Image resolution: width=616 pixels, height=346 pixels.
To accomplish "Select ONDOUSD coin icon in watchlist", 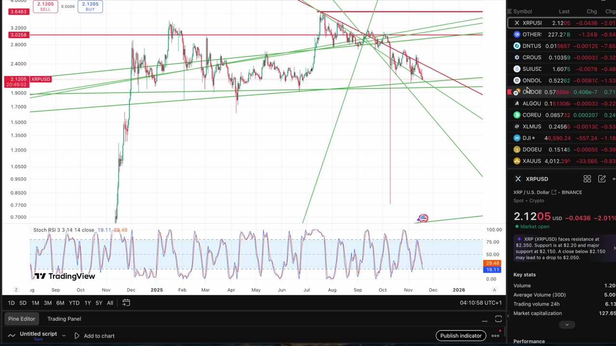I will coord(517,81).
